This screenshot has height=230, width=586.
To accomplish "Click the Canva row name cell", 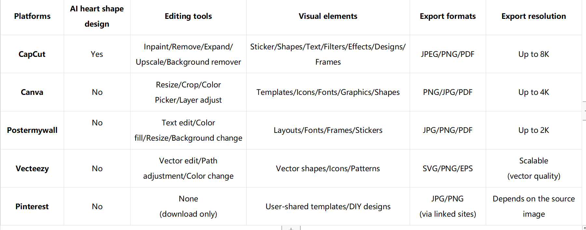I will [32, 92].
